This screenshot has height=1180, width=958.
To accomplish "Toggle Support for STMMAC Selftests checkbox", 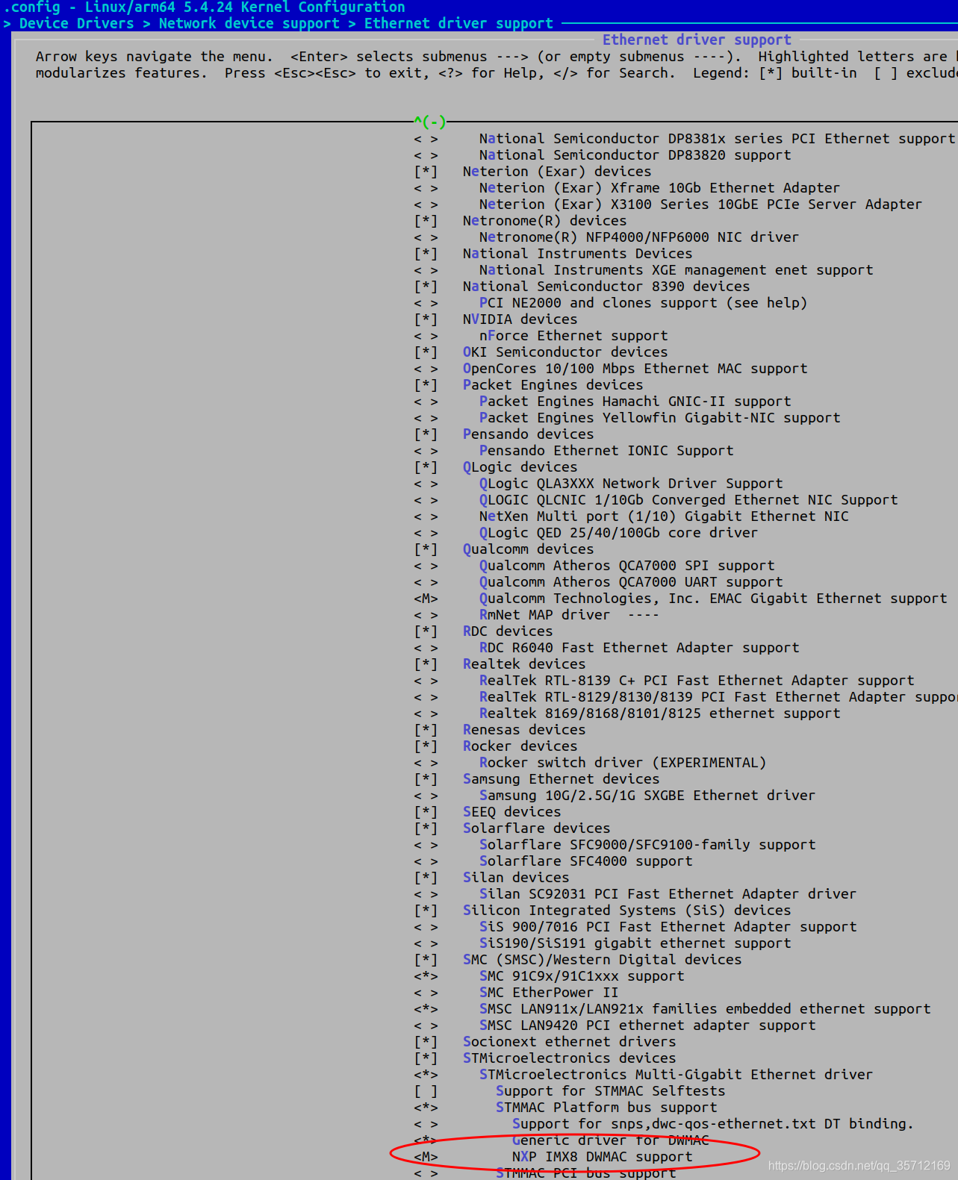I will (426, 1091).
